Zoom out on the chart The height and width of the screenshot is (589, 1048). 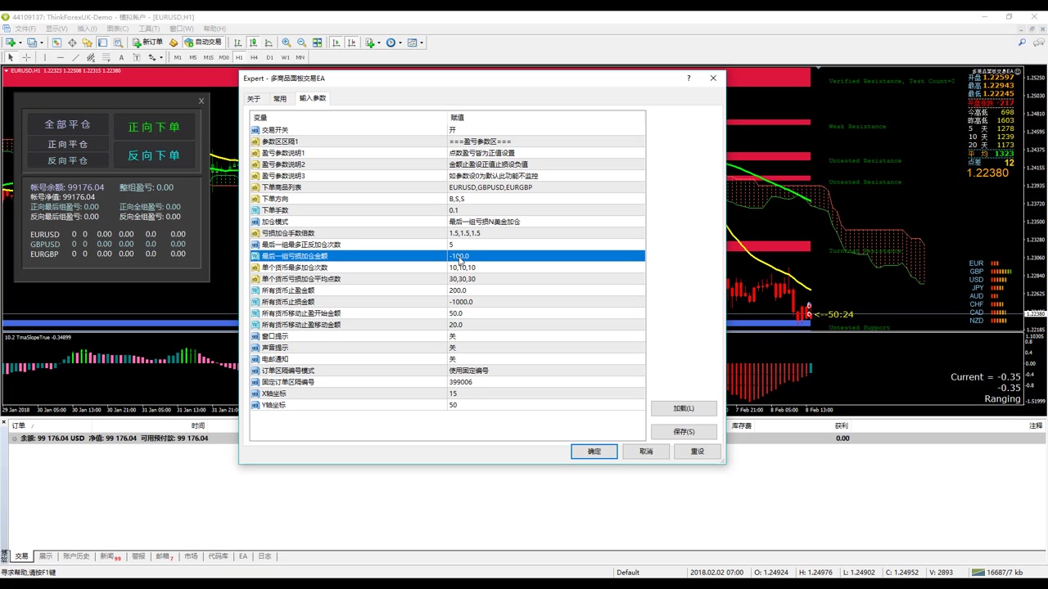click(302, 43)
